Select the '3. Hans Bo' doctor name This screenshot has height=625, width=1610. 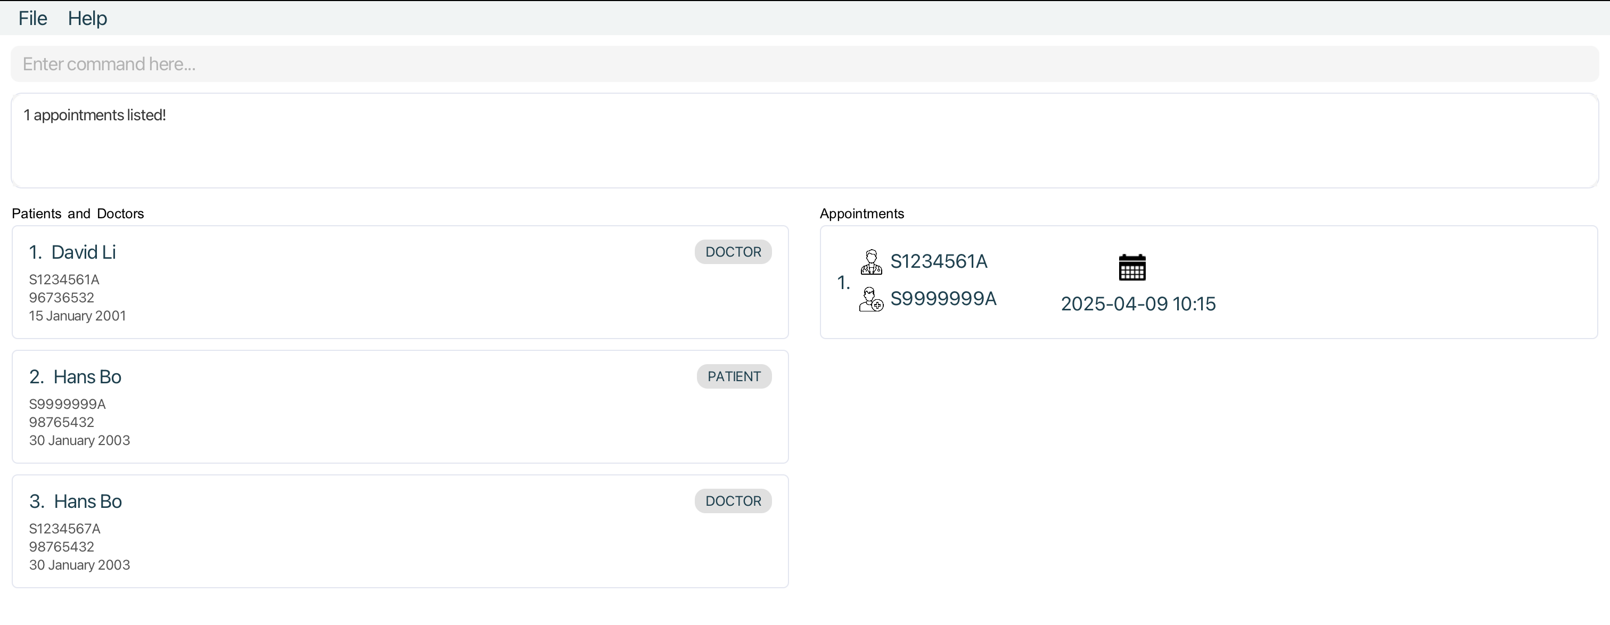tap(75, 501)
